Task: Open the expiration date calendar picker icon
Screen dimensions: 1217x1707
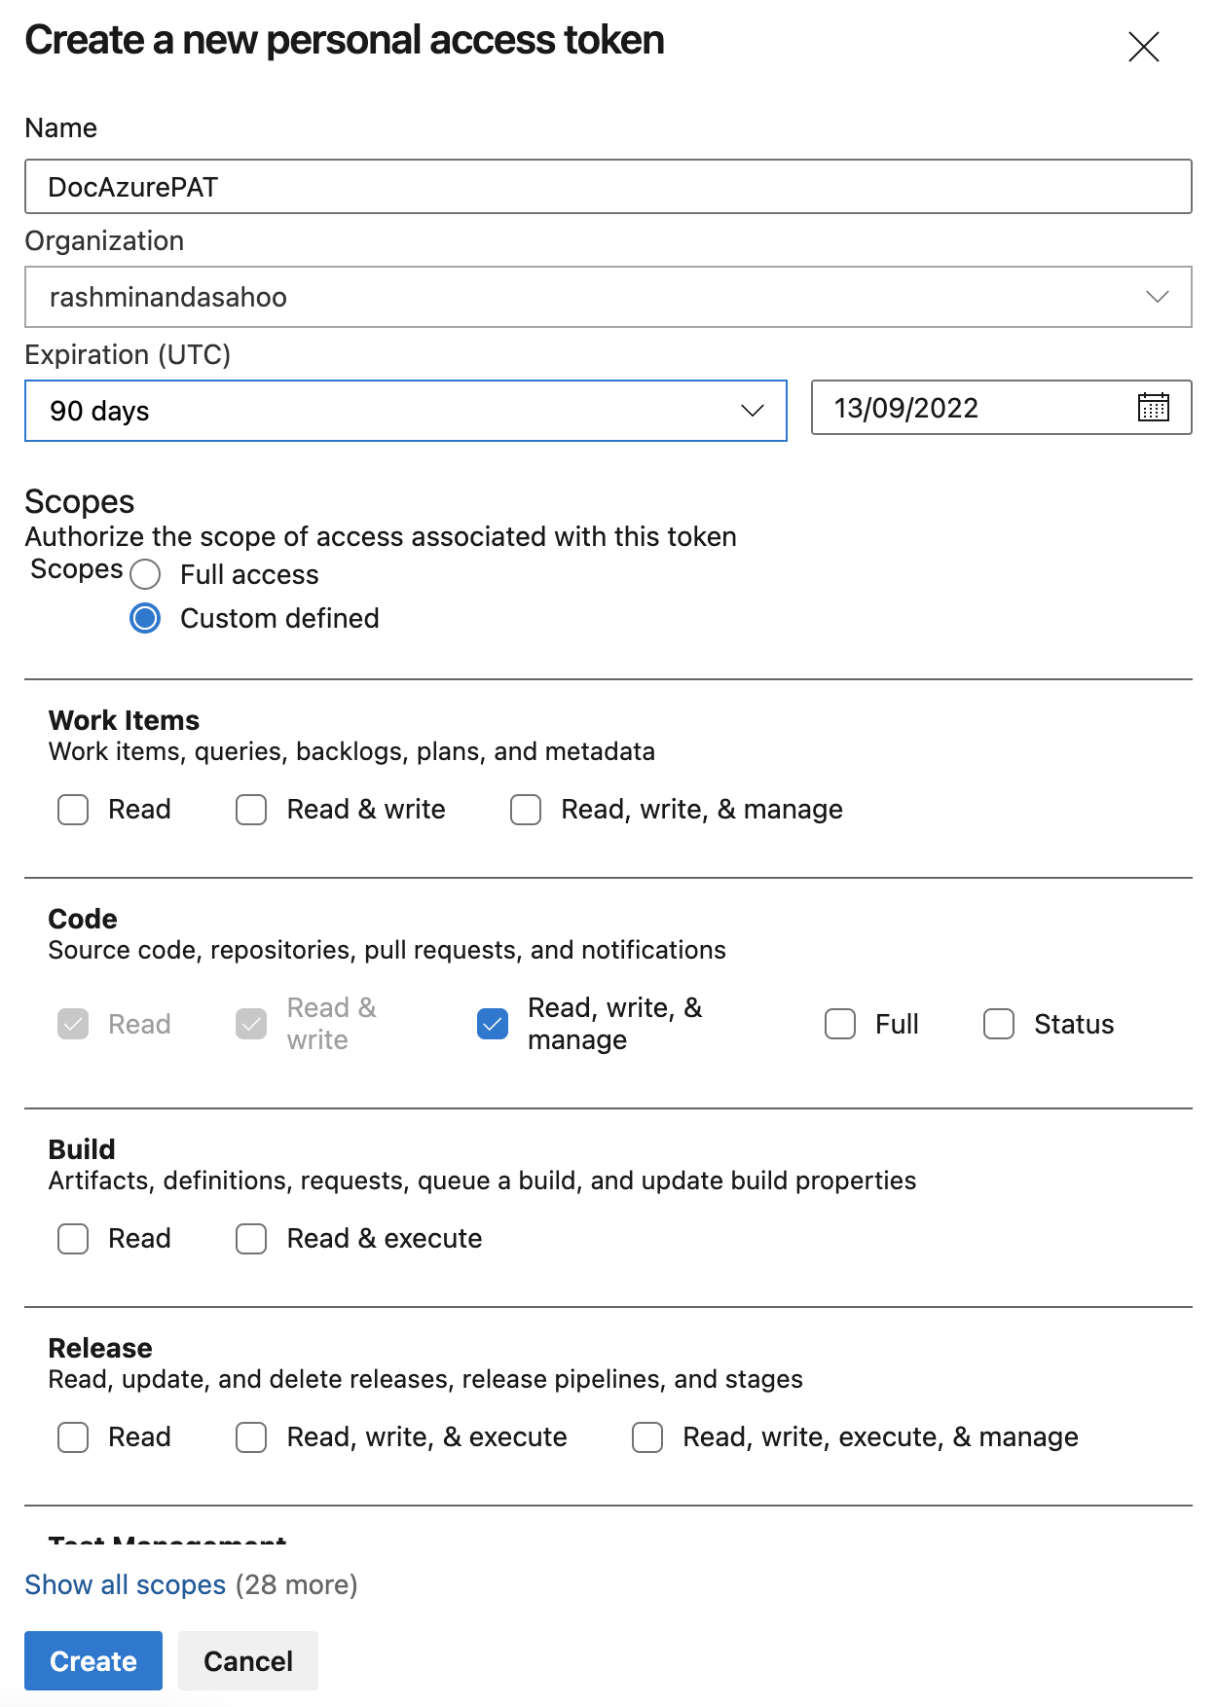Action: click(x=1153, y=407)
